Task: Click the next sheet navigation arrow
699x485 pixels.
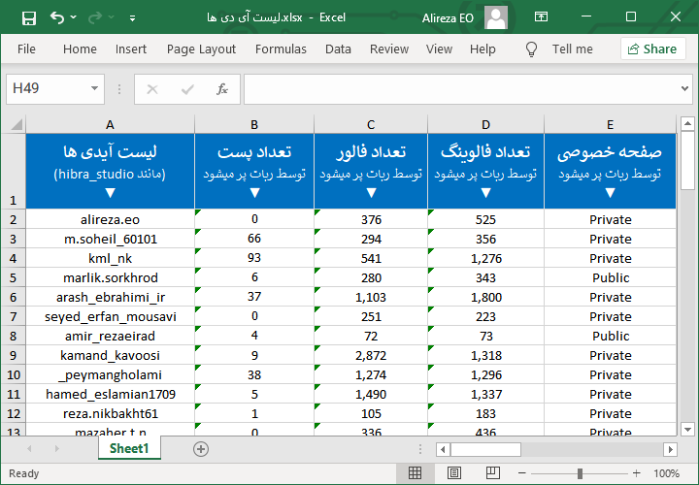Action: [x=56, y=448]
